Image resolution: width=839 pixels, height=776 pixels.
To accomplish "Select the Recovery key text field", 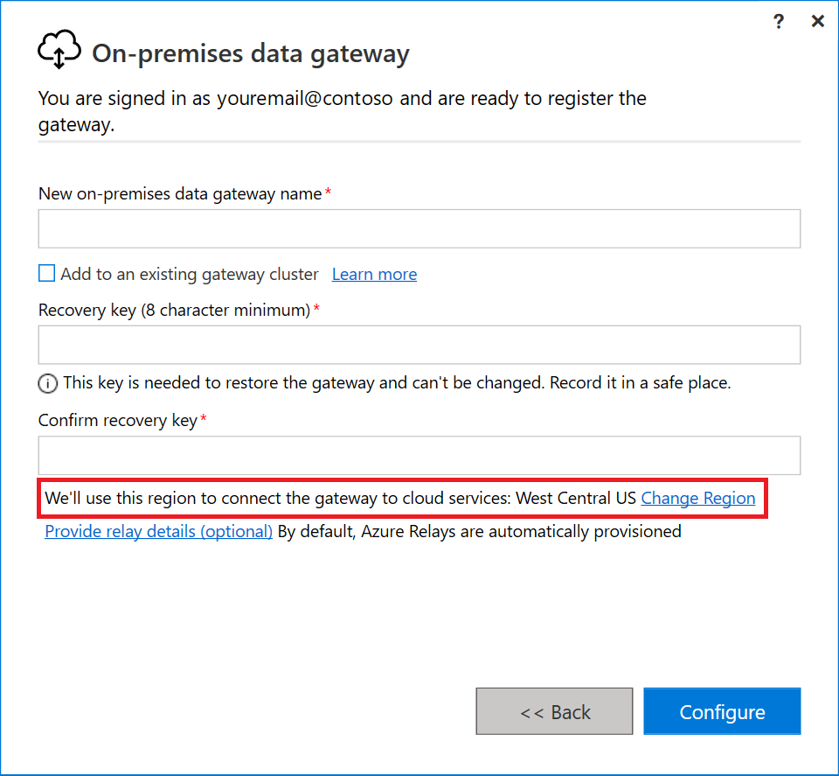I will click(x=419, y=345).
